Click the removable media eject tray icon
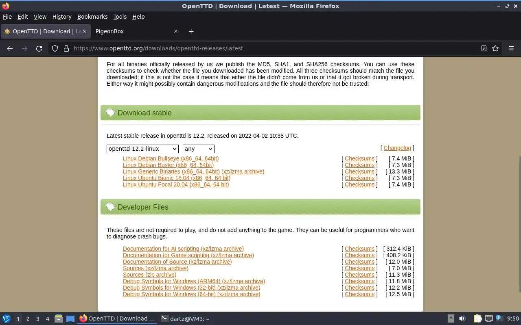Viewport: 521px width, 325px height. coord(451,319)
